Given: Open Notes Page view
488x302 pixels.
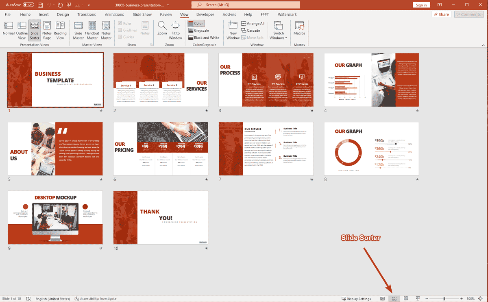Looking at the screenshot, I should click(x=47, y=29).
